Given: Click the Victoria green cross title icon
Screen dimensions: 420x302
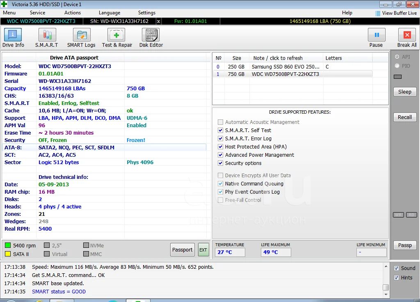Looking at the screenshot, I should 4,4.
